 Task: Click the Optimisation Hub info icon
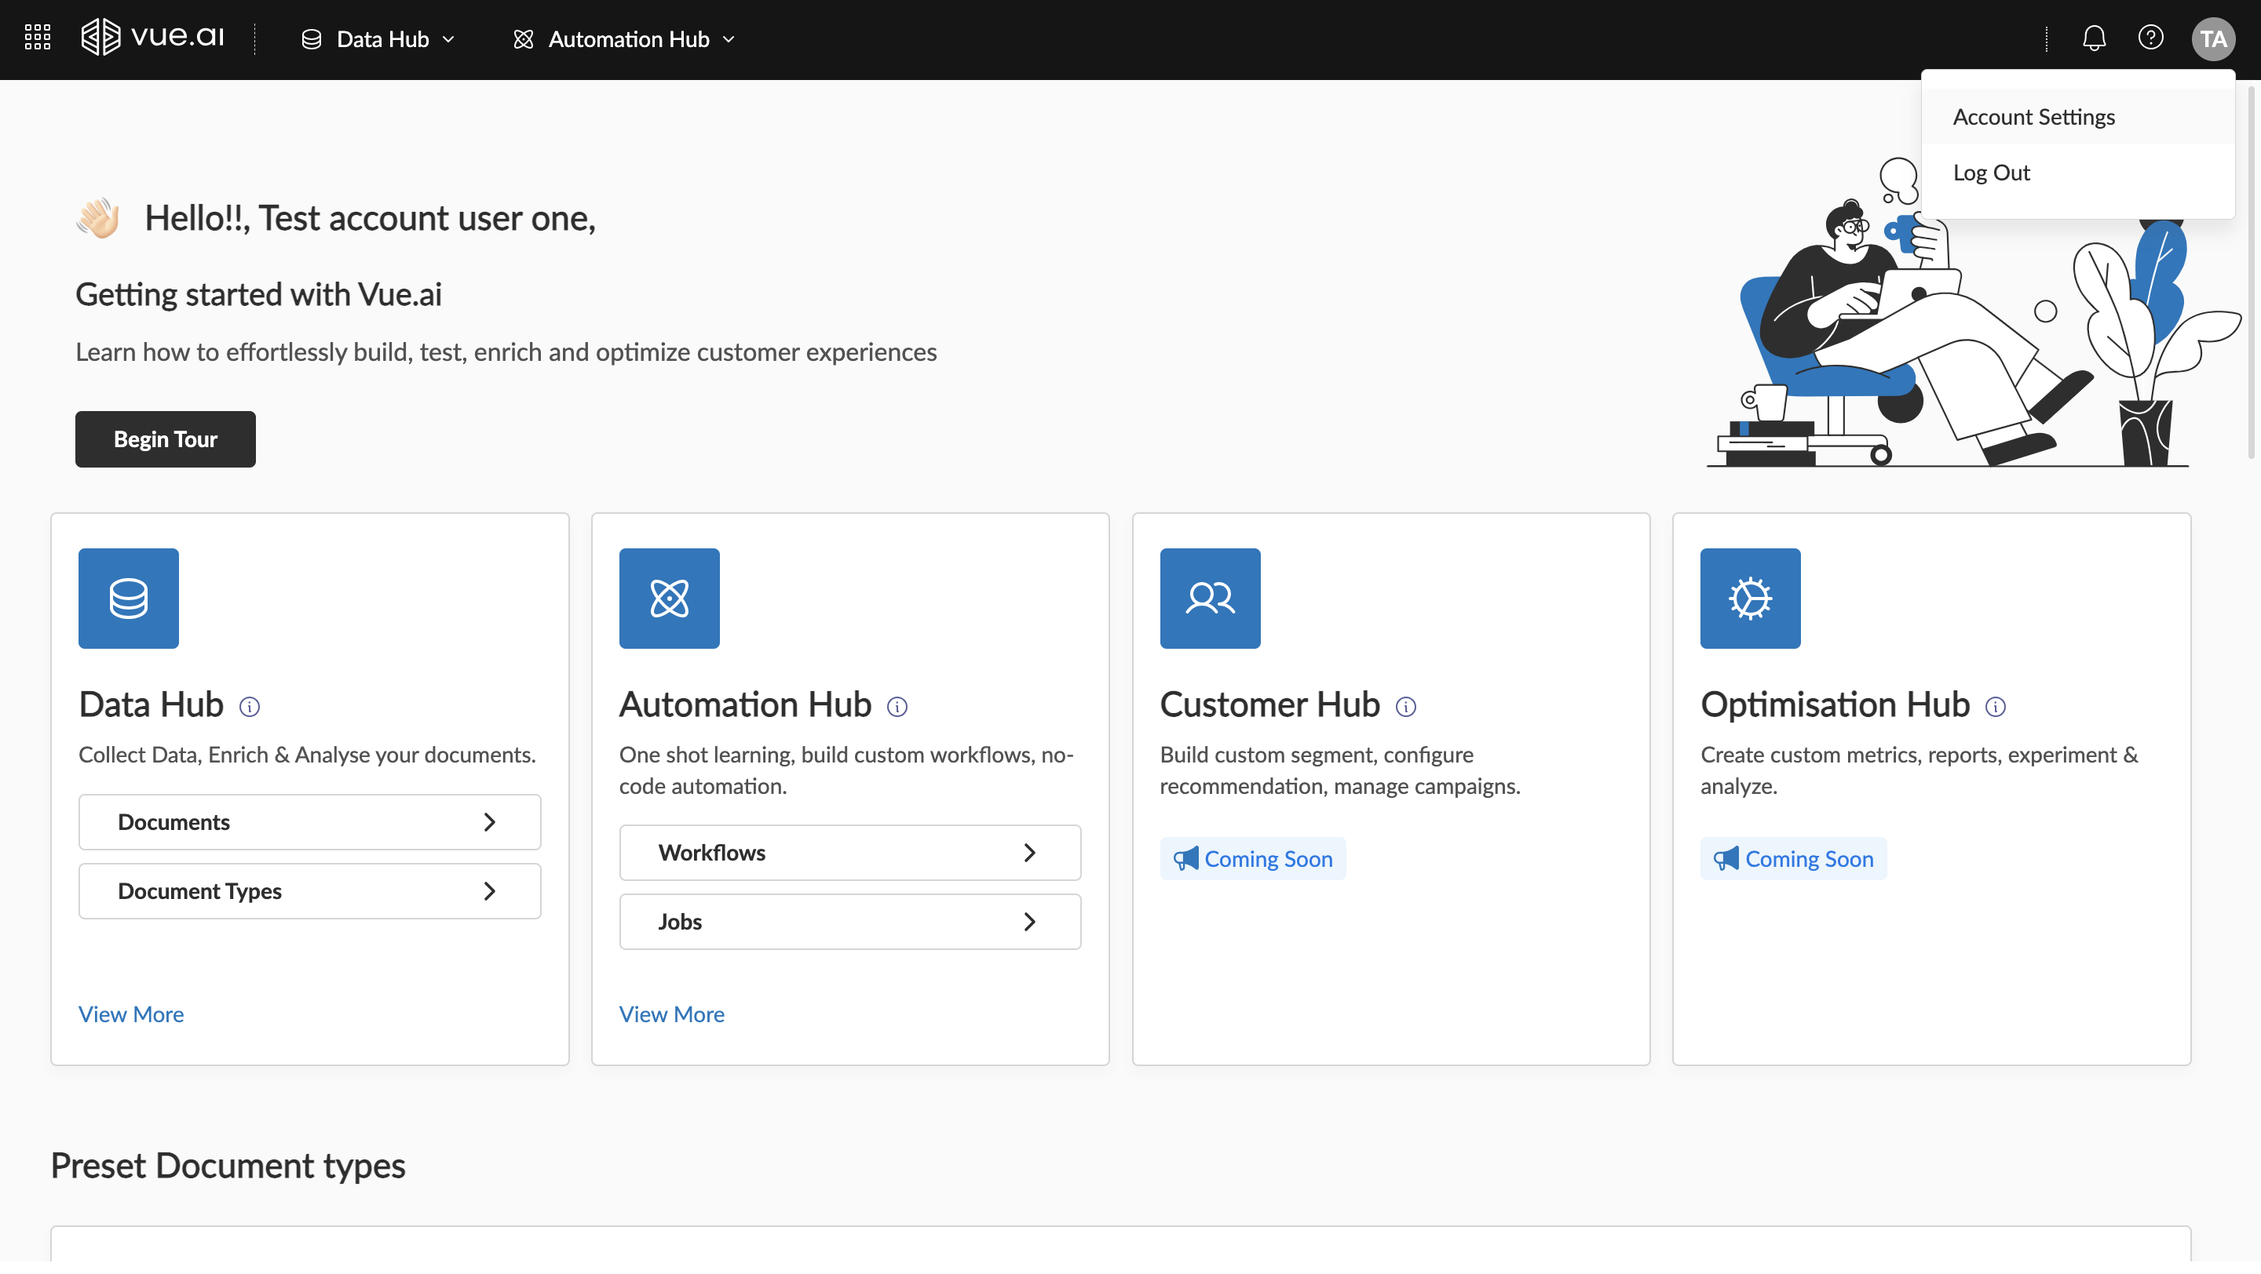point(1994,707)
